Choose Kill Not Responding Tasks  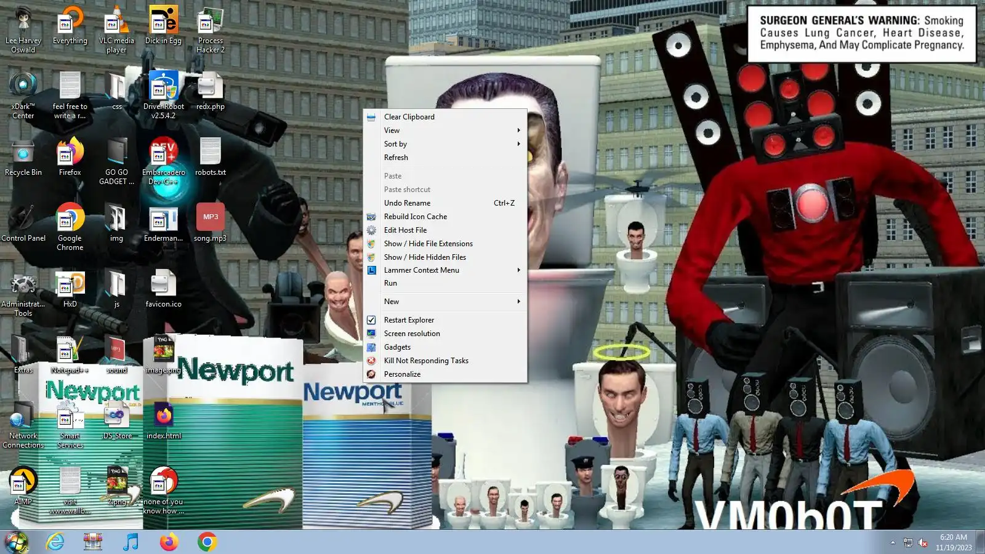445,361
